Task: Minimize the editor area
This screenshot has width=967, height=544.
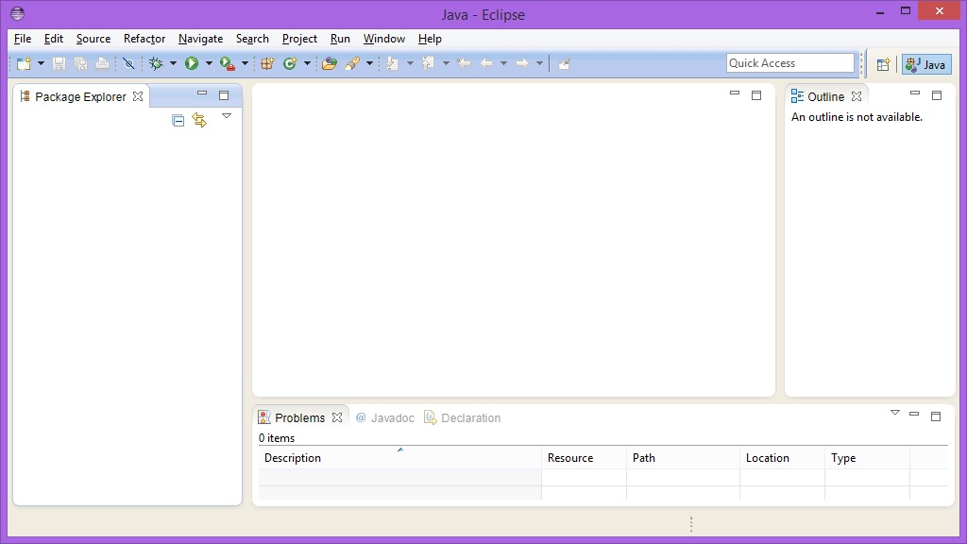Action: coord(735,93)
